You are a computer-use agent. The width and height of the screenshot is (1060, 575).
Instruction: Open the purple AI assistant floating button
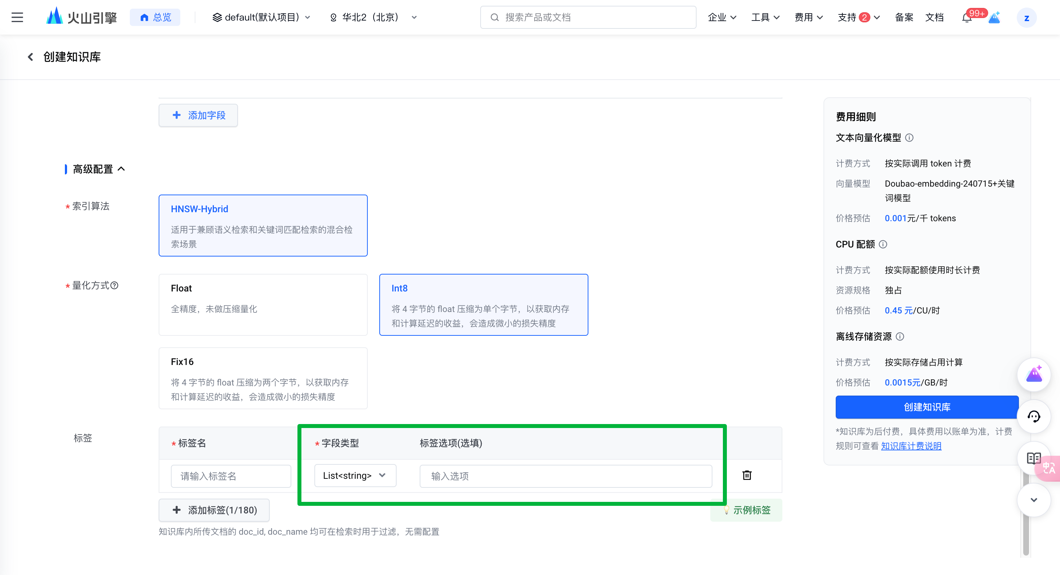1034,374
